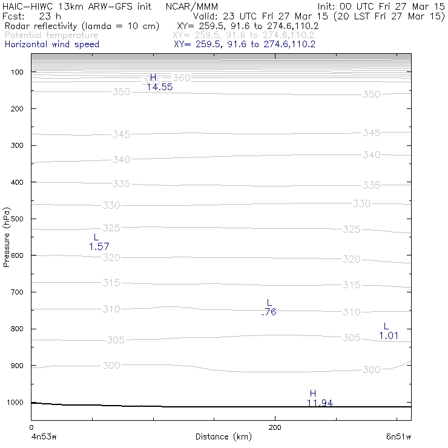This screenshot has height=448, width=448.
Task: Click the "310" contour label right of "L .76"
Action: [351, 312]
